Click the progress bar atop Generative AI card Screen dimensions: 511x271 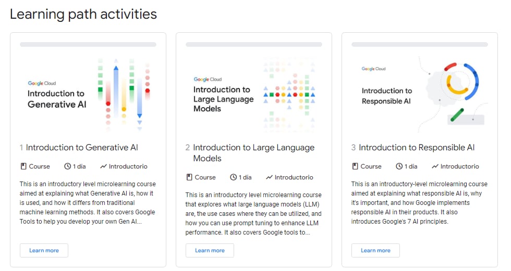pyautogui.click(x=88, y=45)
